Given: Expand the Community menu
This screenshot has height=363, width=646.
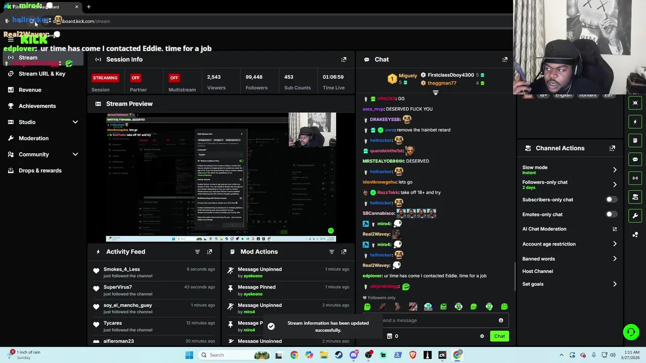Looking at the screenshot, I should (x=75, y=154).
